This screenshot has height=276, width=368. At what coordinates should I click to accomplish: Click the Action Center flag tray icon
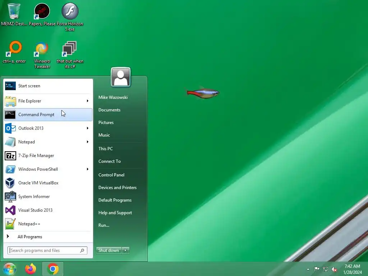click(x=317, y=269)
